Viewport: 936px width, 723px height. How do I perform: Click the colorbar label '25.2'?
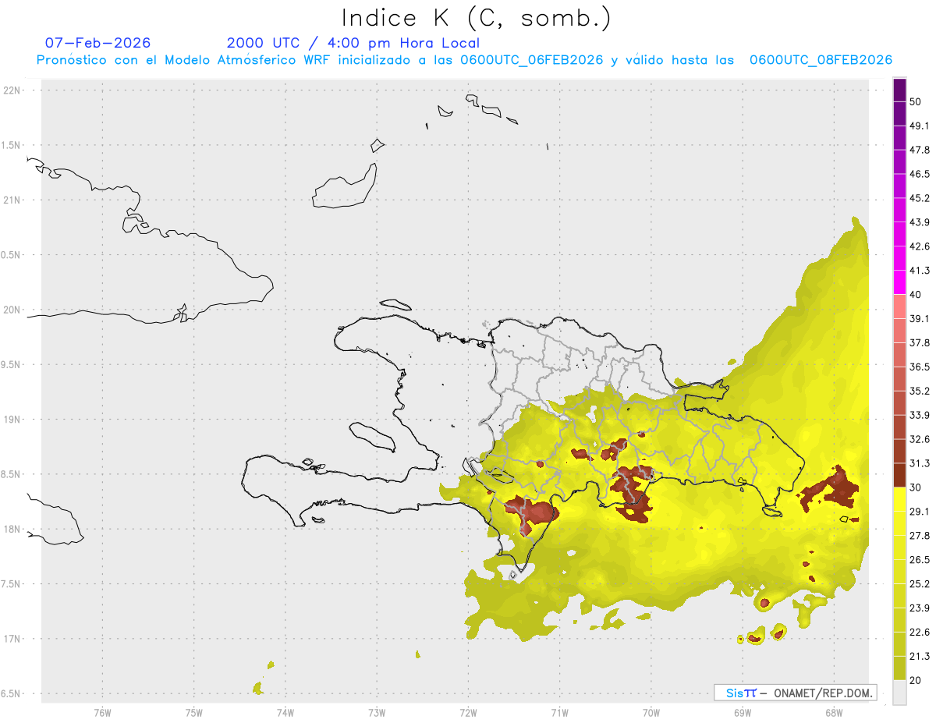919,584
